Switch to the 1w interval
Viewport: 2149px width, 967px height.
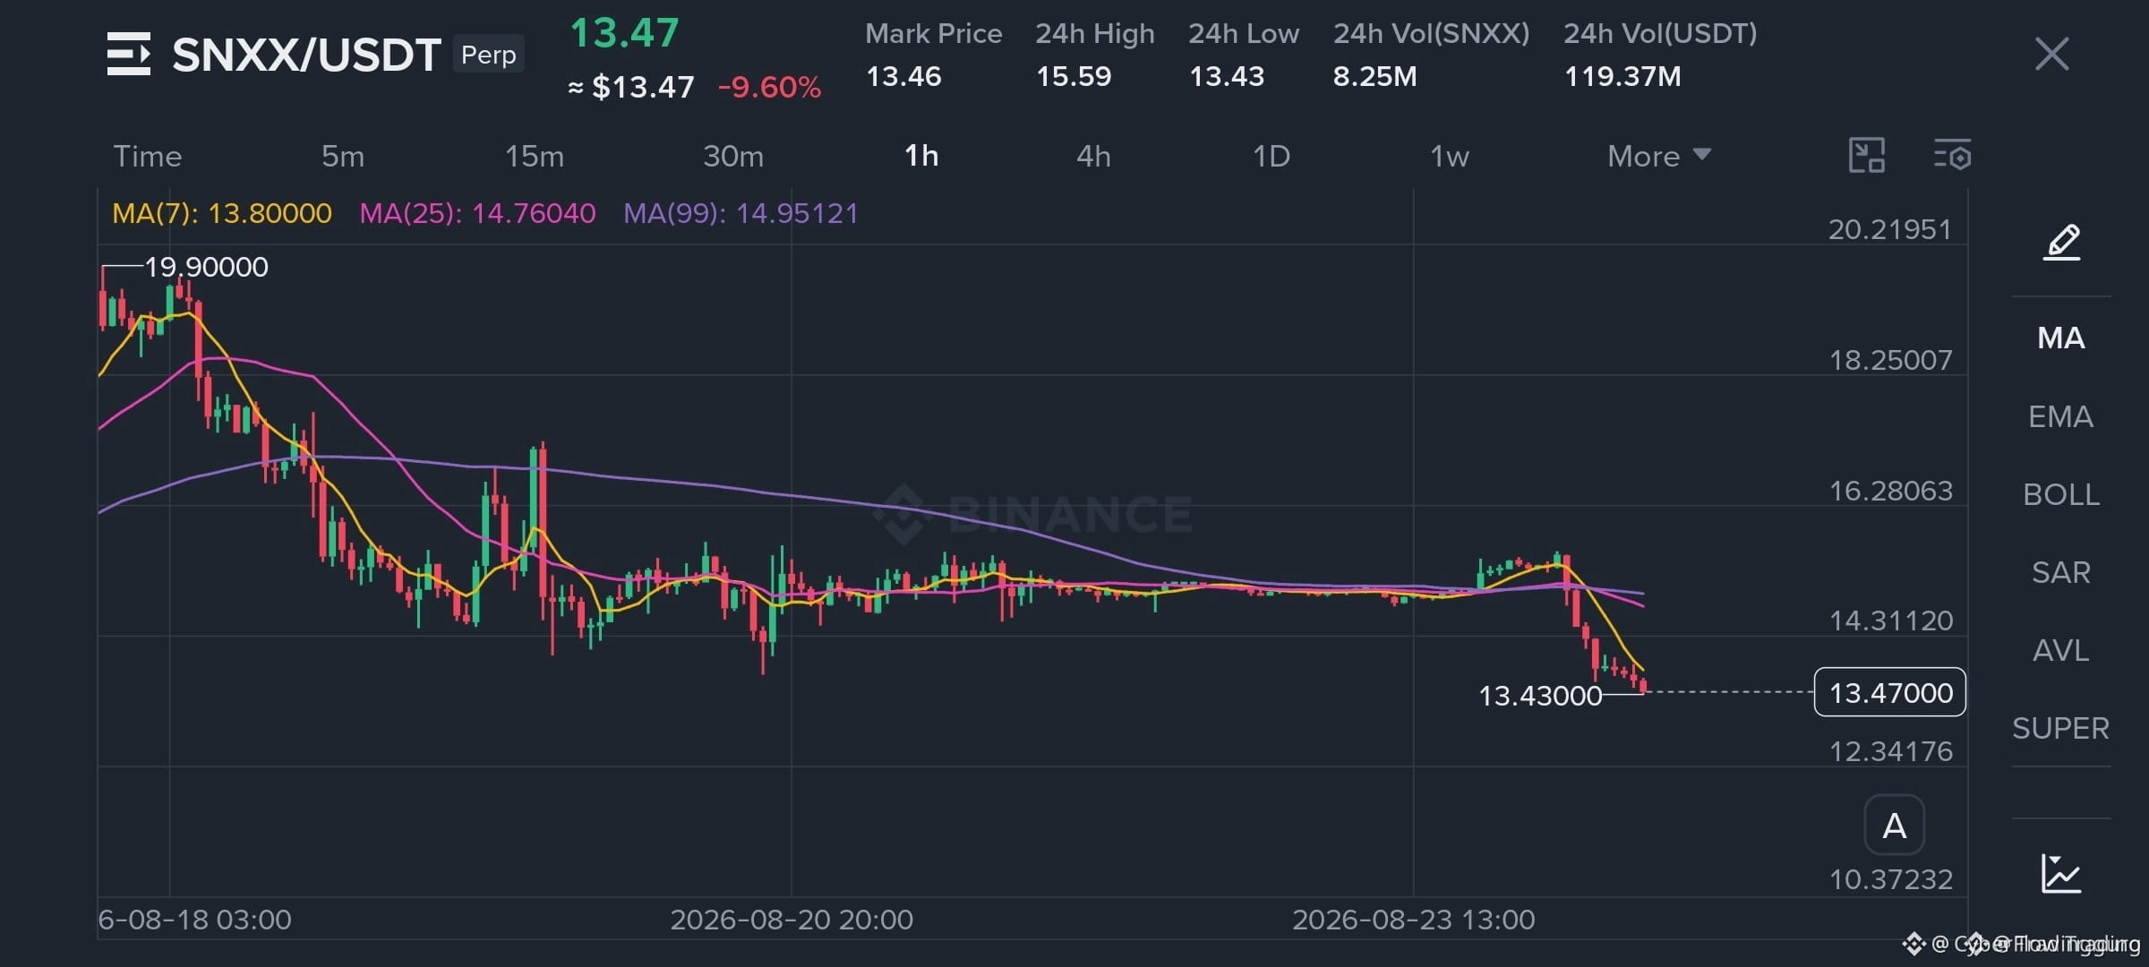[1449, 156]
